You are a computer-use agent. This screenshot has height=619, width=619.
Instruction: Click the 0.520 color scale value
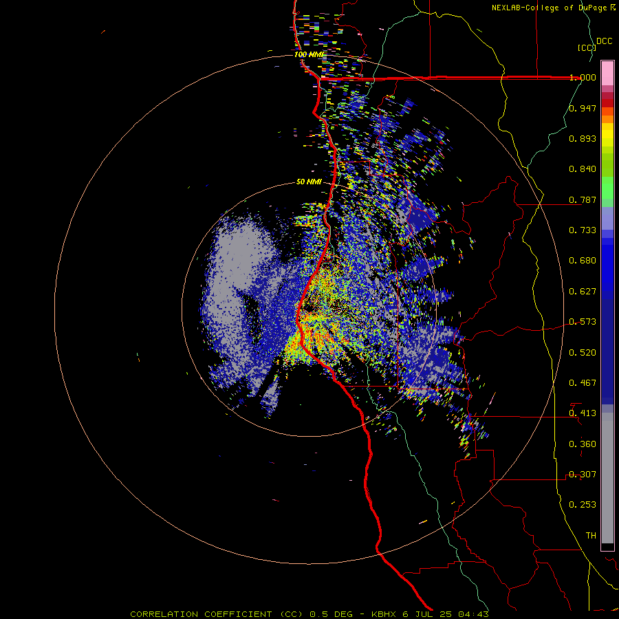point(583,353)
